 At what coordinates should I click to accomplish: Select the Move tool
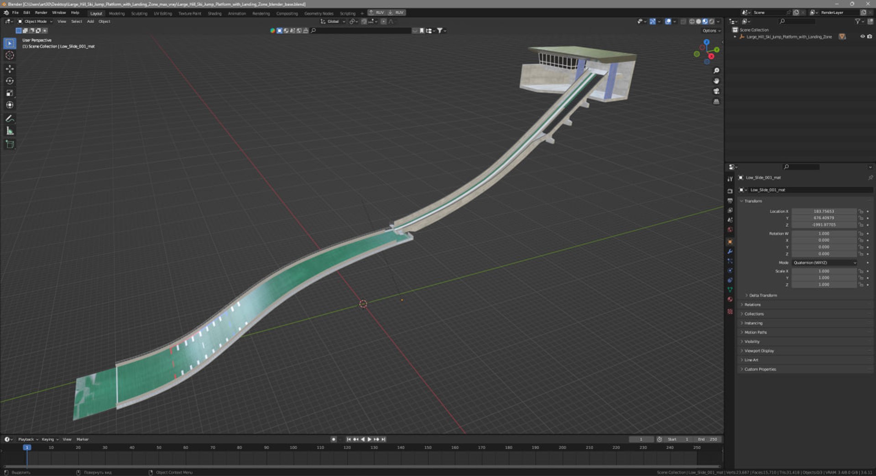[10, 69]
